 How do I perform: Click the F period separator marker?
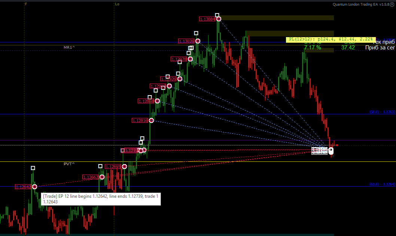[26, 4]
